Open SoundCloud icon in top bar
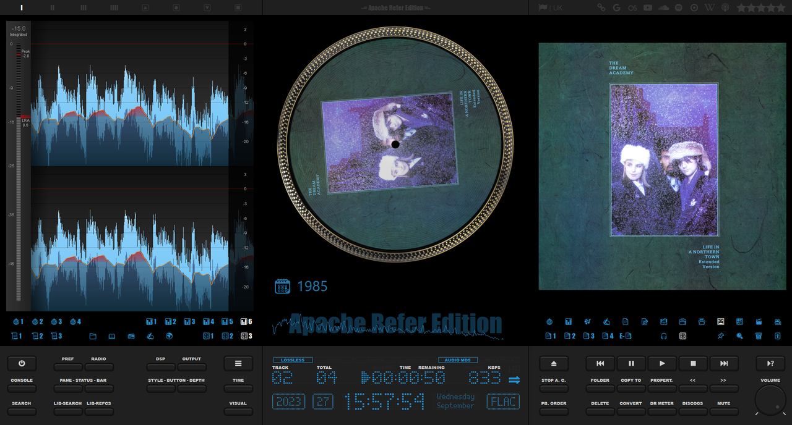Image resolution: width=792 pixels, height=425 pixels. pos(664,7)
